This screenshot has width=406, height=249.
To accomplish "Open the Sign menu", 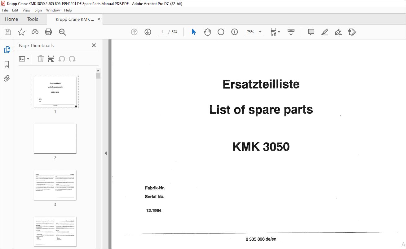I will (x=38, y=10).
